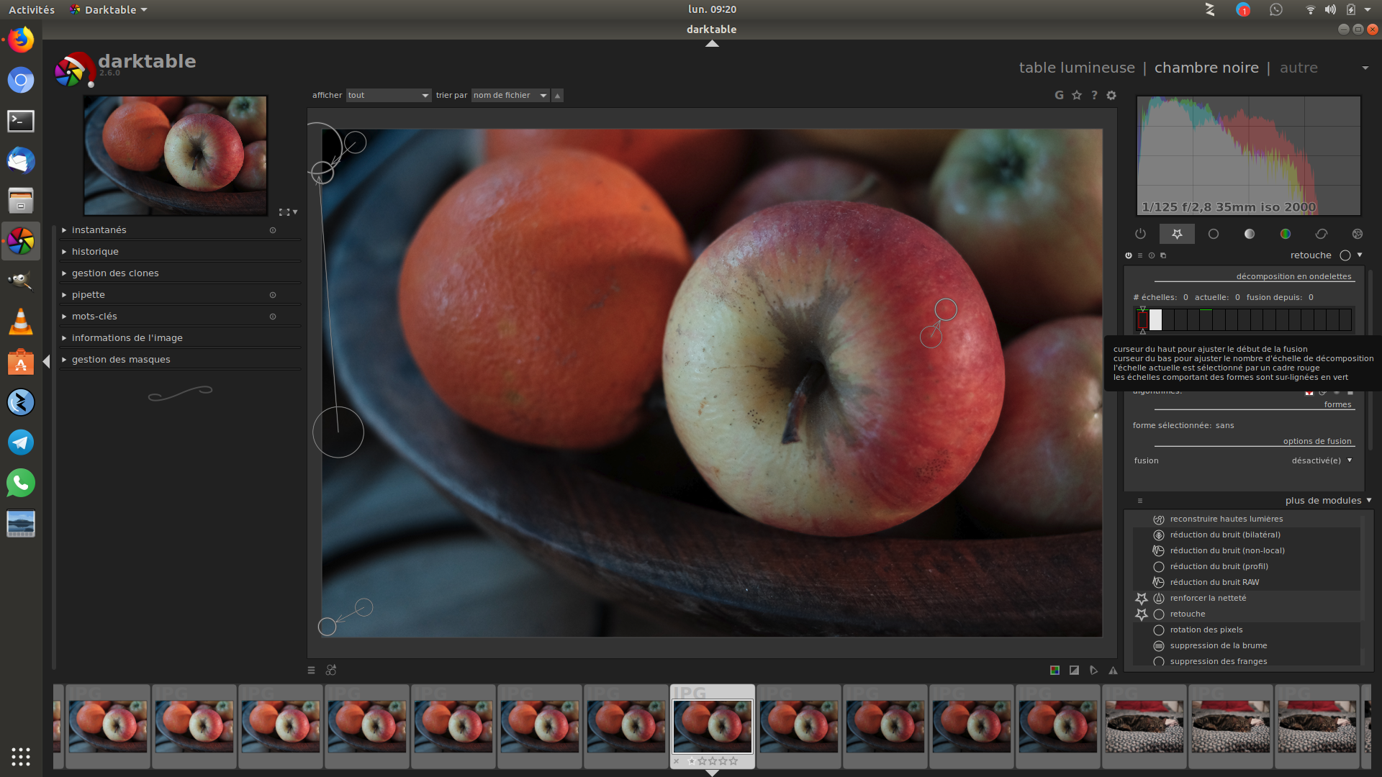Toggle the raw overexposed indicator
This screenshot has height=777, width=1382.
pos(1054,670)
